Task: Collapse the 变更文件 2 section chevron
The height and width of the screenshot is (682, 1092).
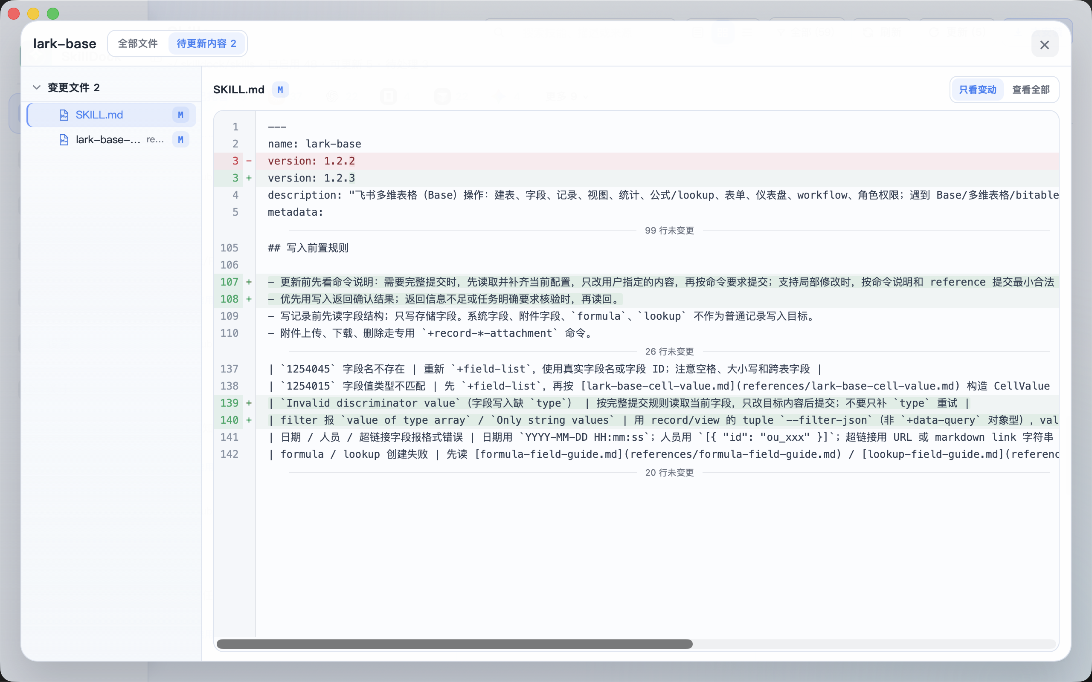Action: (x=37, y=87)
